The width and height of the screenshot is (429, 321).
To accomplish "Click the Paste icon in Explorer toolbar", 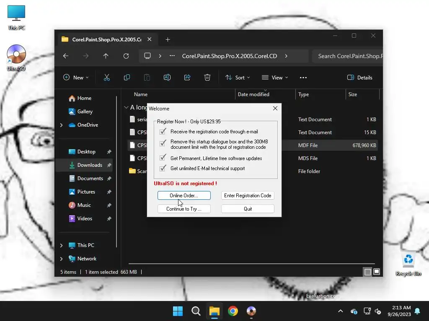I will 147,77.
